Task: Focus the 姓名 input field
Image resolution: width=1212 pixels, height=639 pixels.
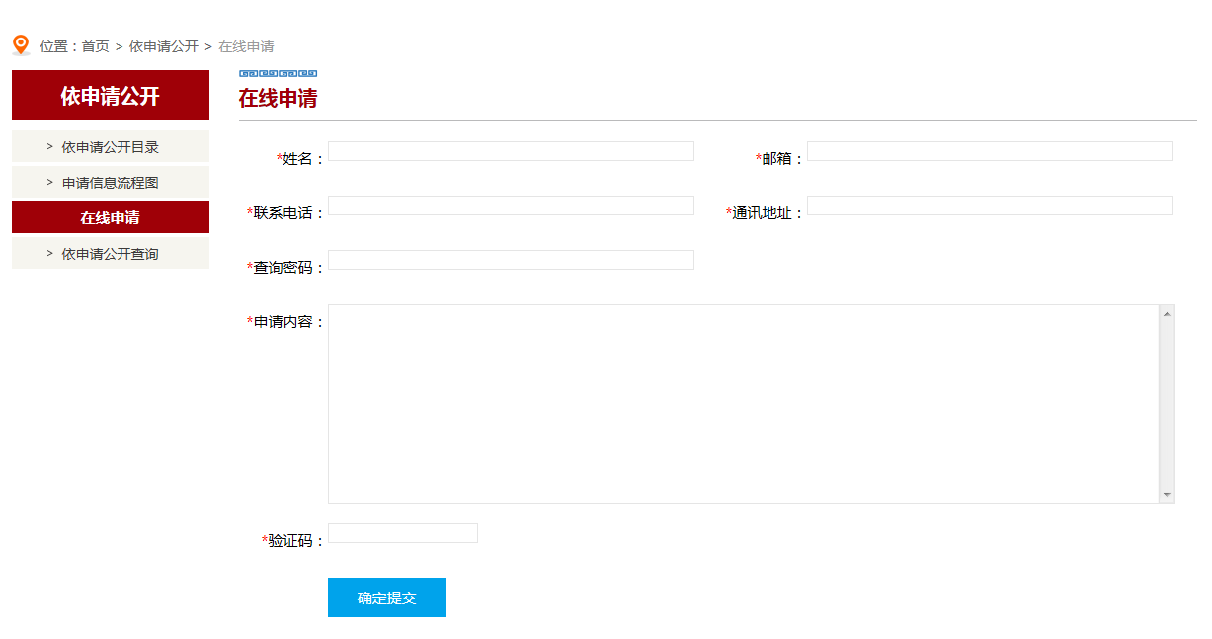Action: point(511,151)
